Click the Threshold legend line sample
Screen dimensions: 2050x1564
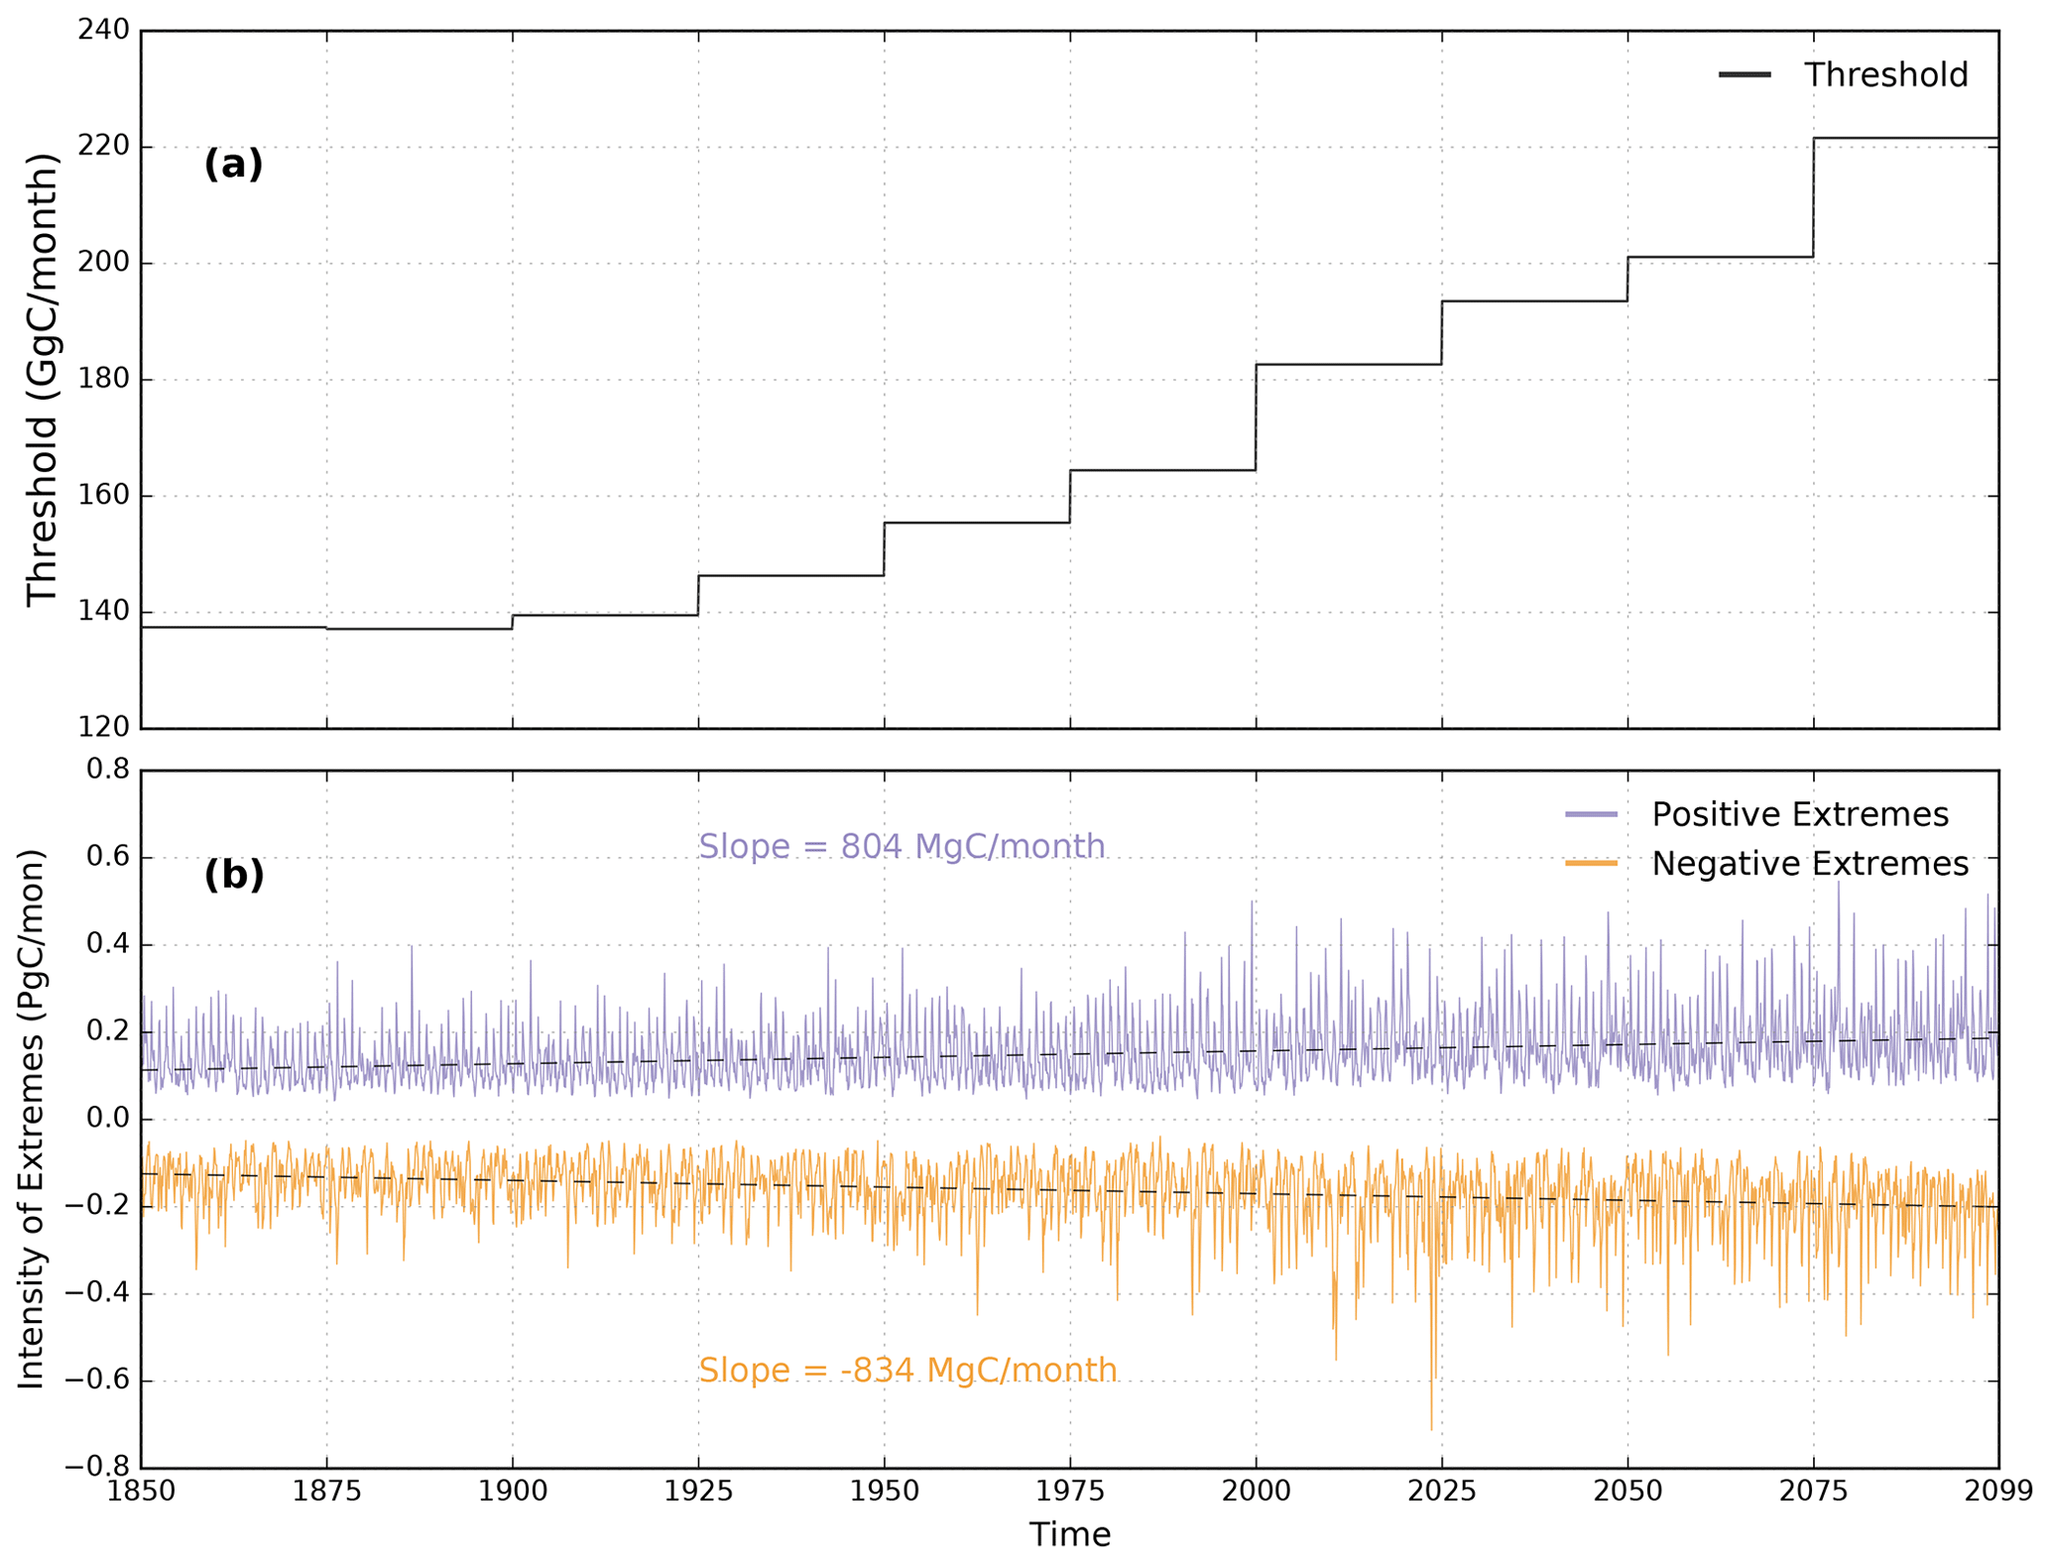(1744, 75)
